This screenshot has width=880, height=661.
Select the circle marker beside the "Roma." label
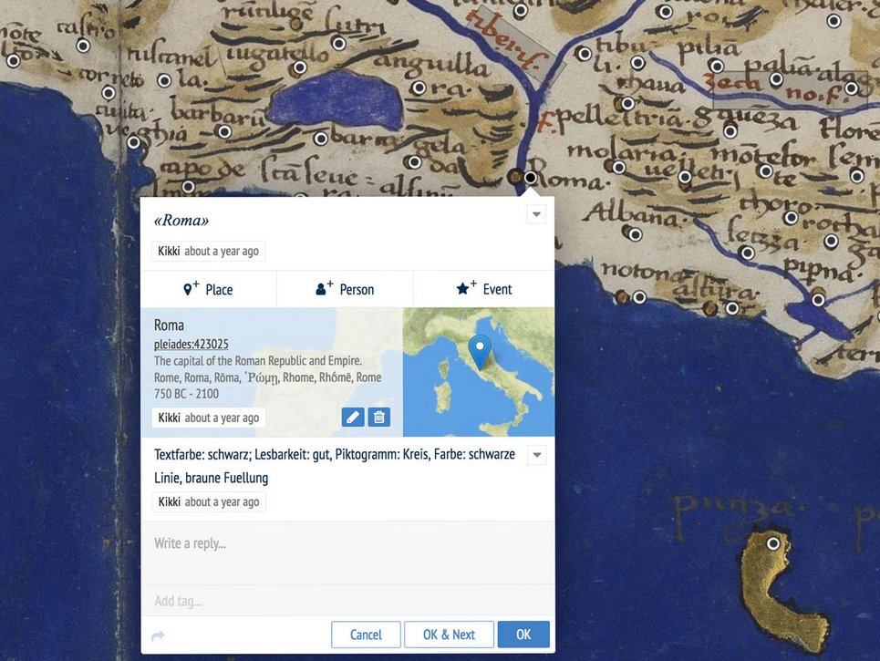click(531, 177)
